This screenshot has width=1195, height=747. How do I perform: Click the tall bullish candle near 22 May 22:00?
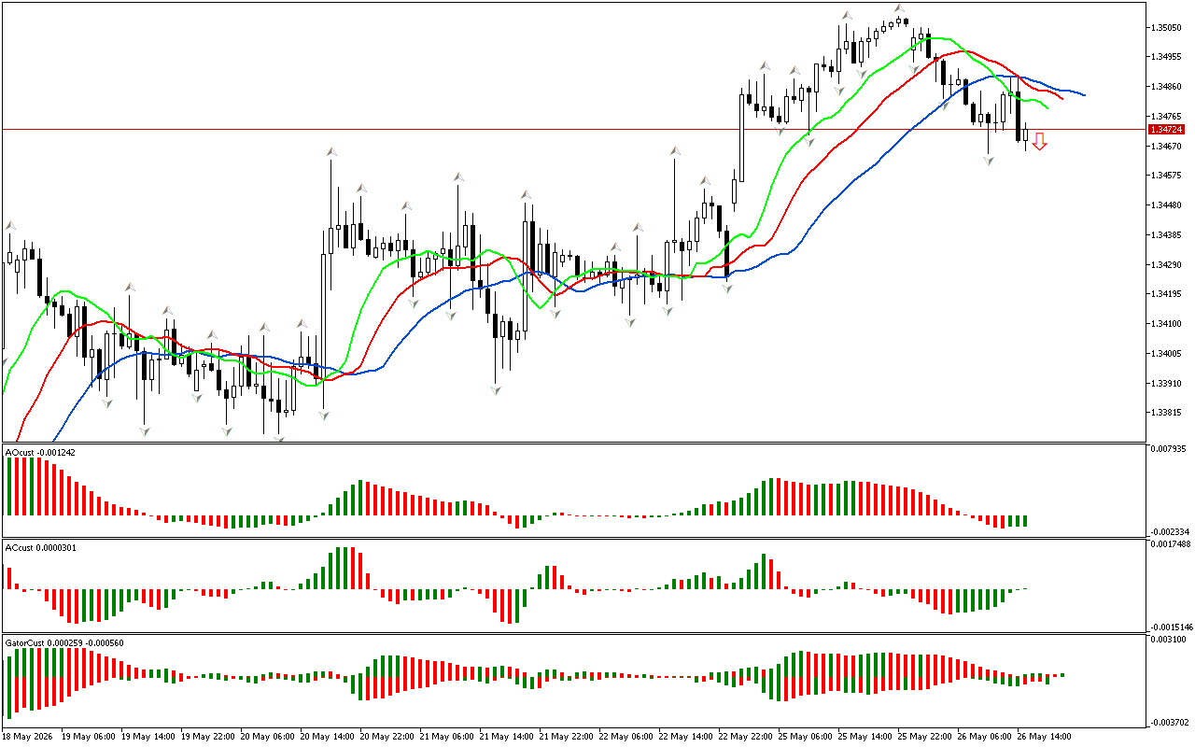pos(742,135)
